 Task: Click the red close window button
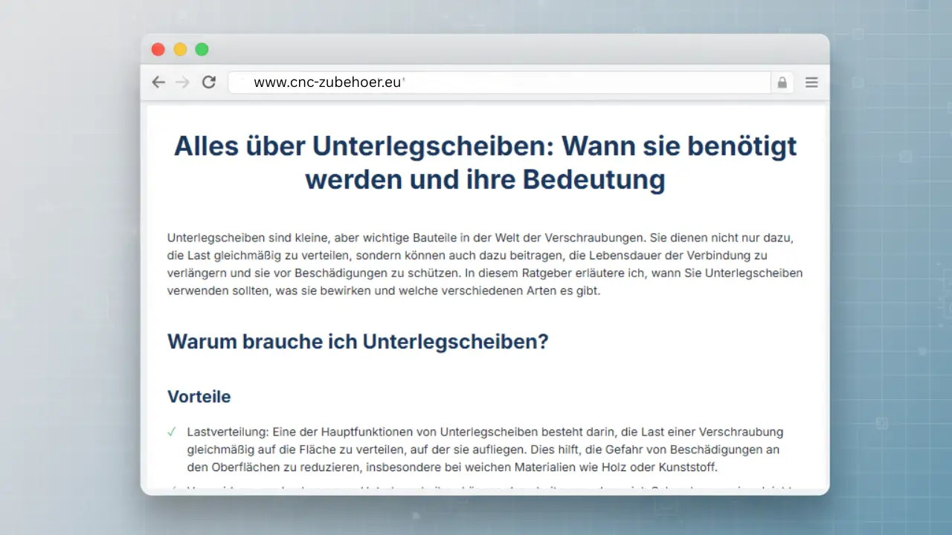158,50
